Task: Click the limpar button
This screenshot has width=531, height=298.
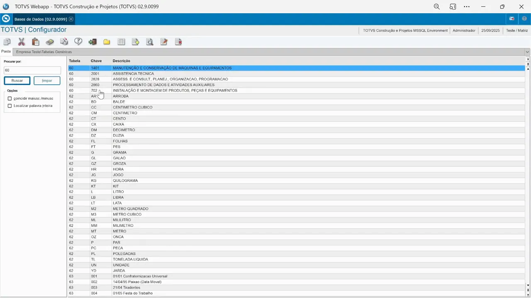Action: [46, 80]
